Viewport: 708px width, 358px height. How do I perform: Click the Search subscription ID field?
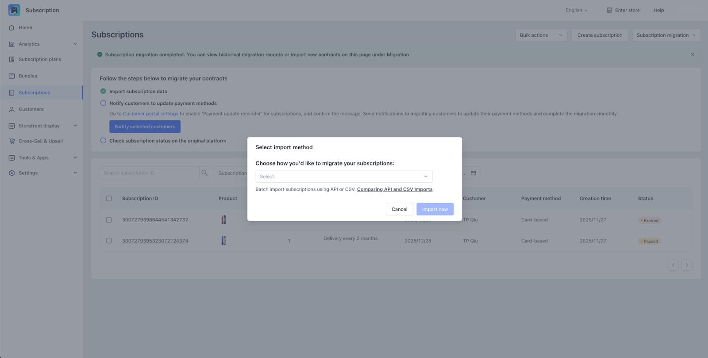(x=149, y=173)
